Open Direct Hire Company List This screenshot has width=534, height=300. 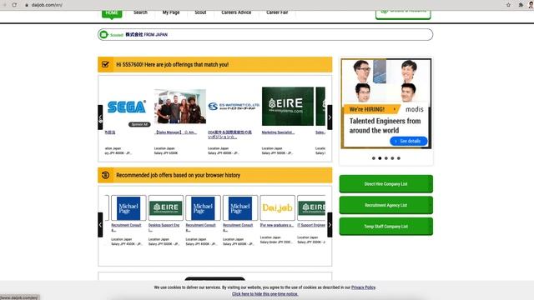pyautogui.click(x=385, y=184)
